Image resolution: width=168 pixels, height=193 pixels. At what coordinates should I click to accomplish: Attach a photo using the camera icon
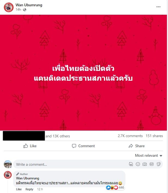[x=145, y=164]
